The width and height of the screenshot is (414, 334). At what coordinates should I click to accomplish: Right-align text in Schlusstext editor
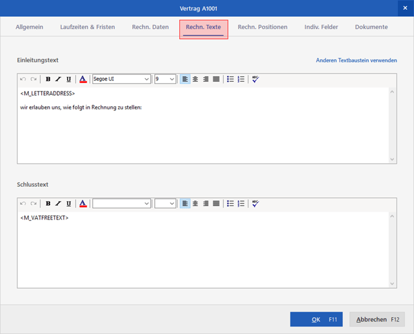[206, 203]
